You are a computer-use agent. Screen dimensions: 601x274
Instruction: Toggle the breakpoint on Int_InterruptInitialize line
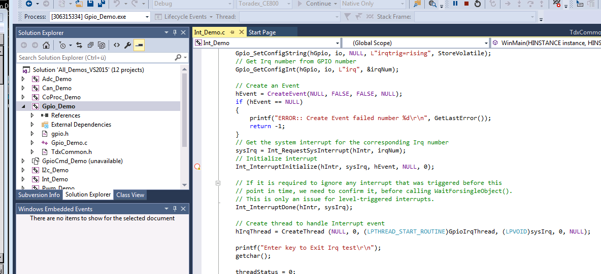click(x=197, y=167)
